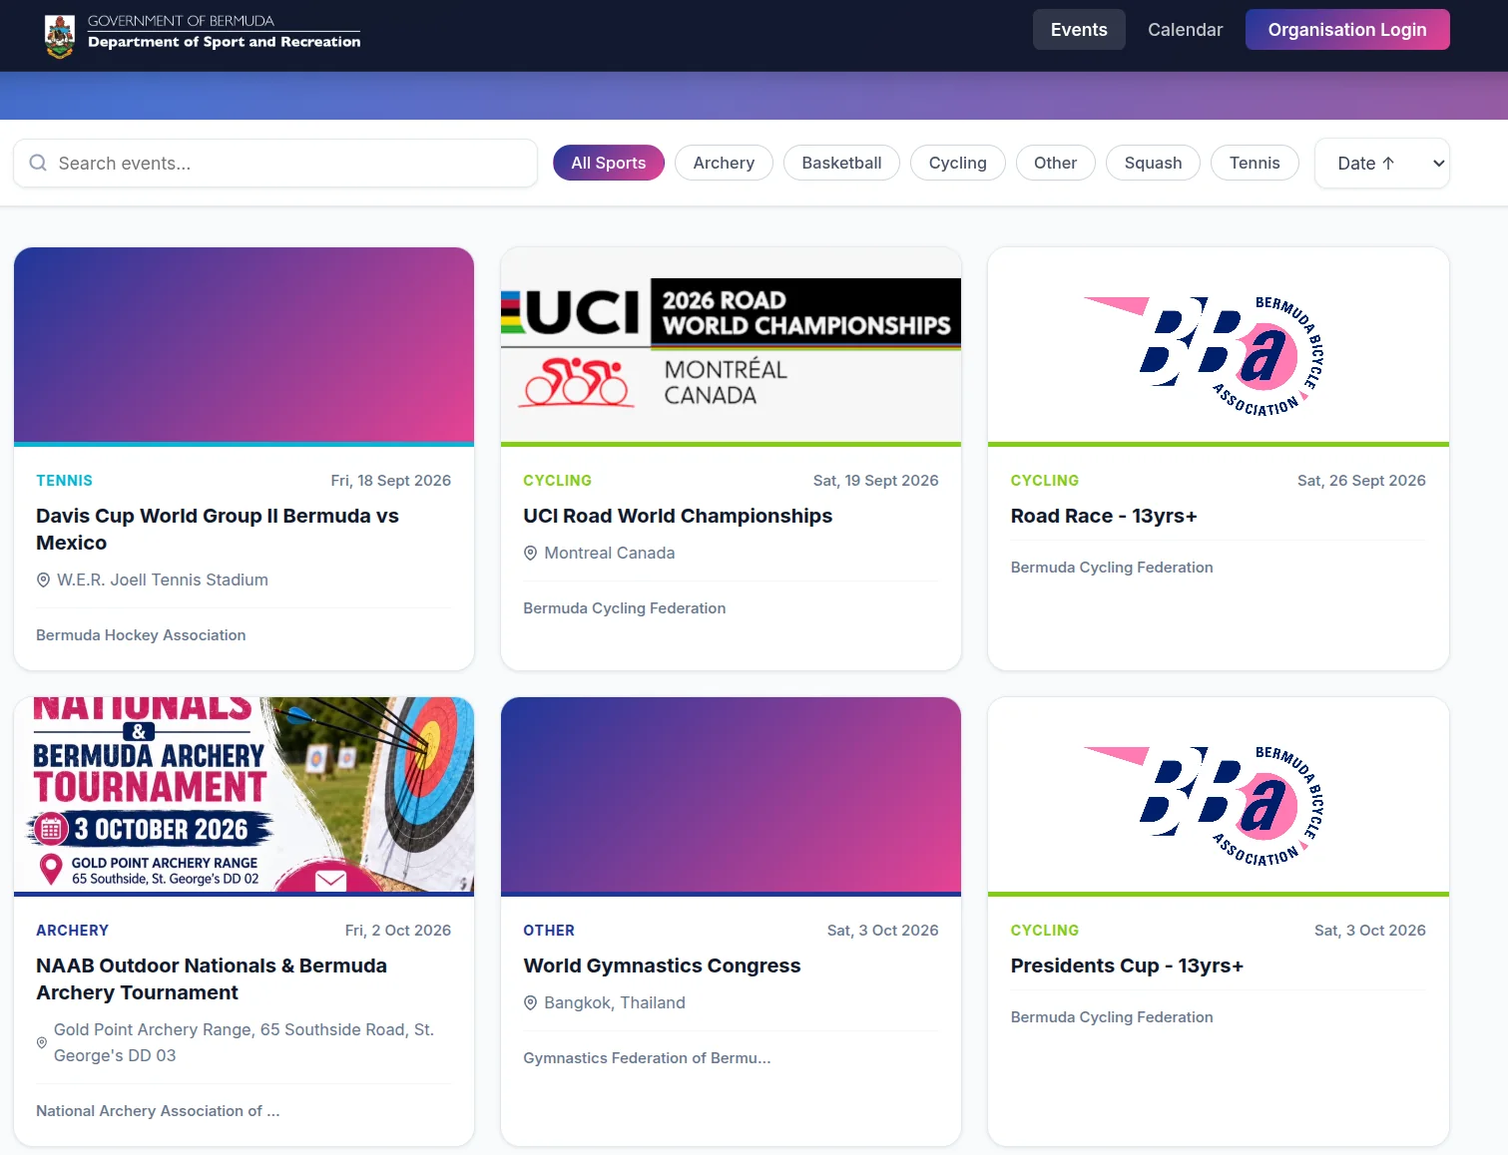Click the Montreal Canada location text

[610, 554]
